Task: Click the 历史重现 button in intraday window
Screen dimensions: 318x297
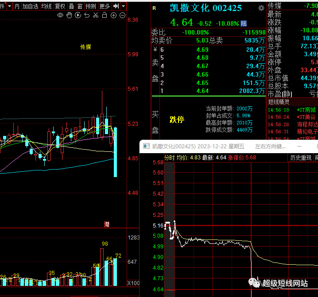Action: point(301,158)
